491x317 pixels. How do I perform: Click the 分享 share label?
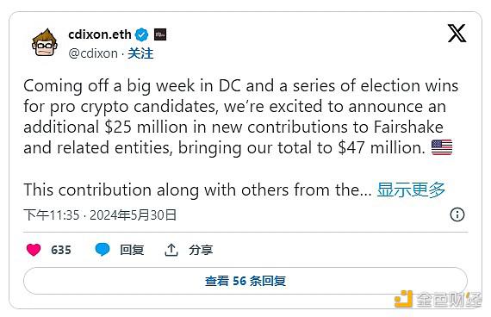[x=201, y=250]
